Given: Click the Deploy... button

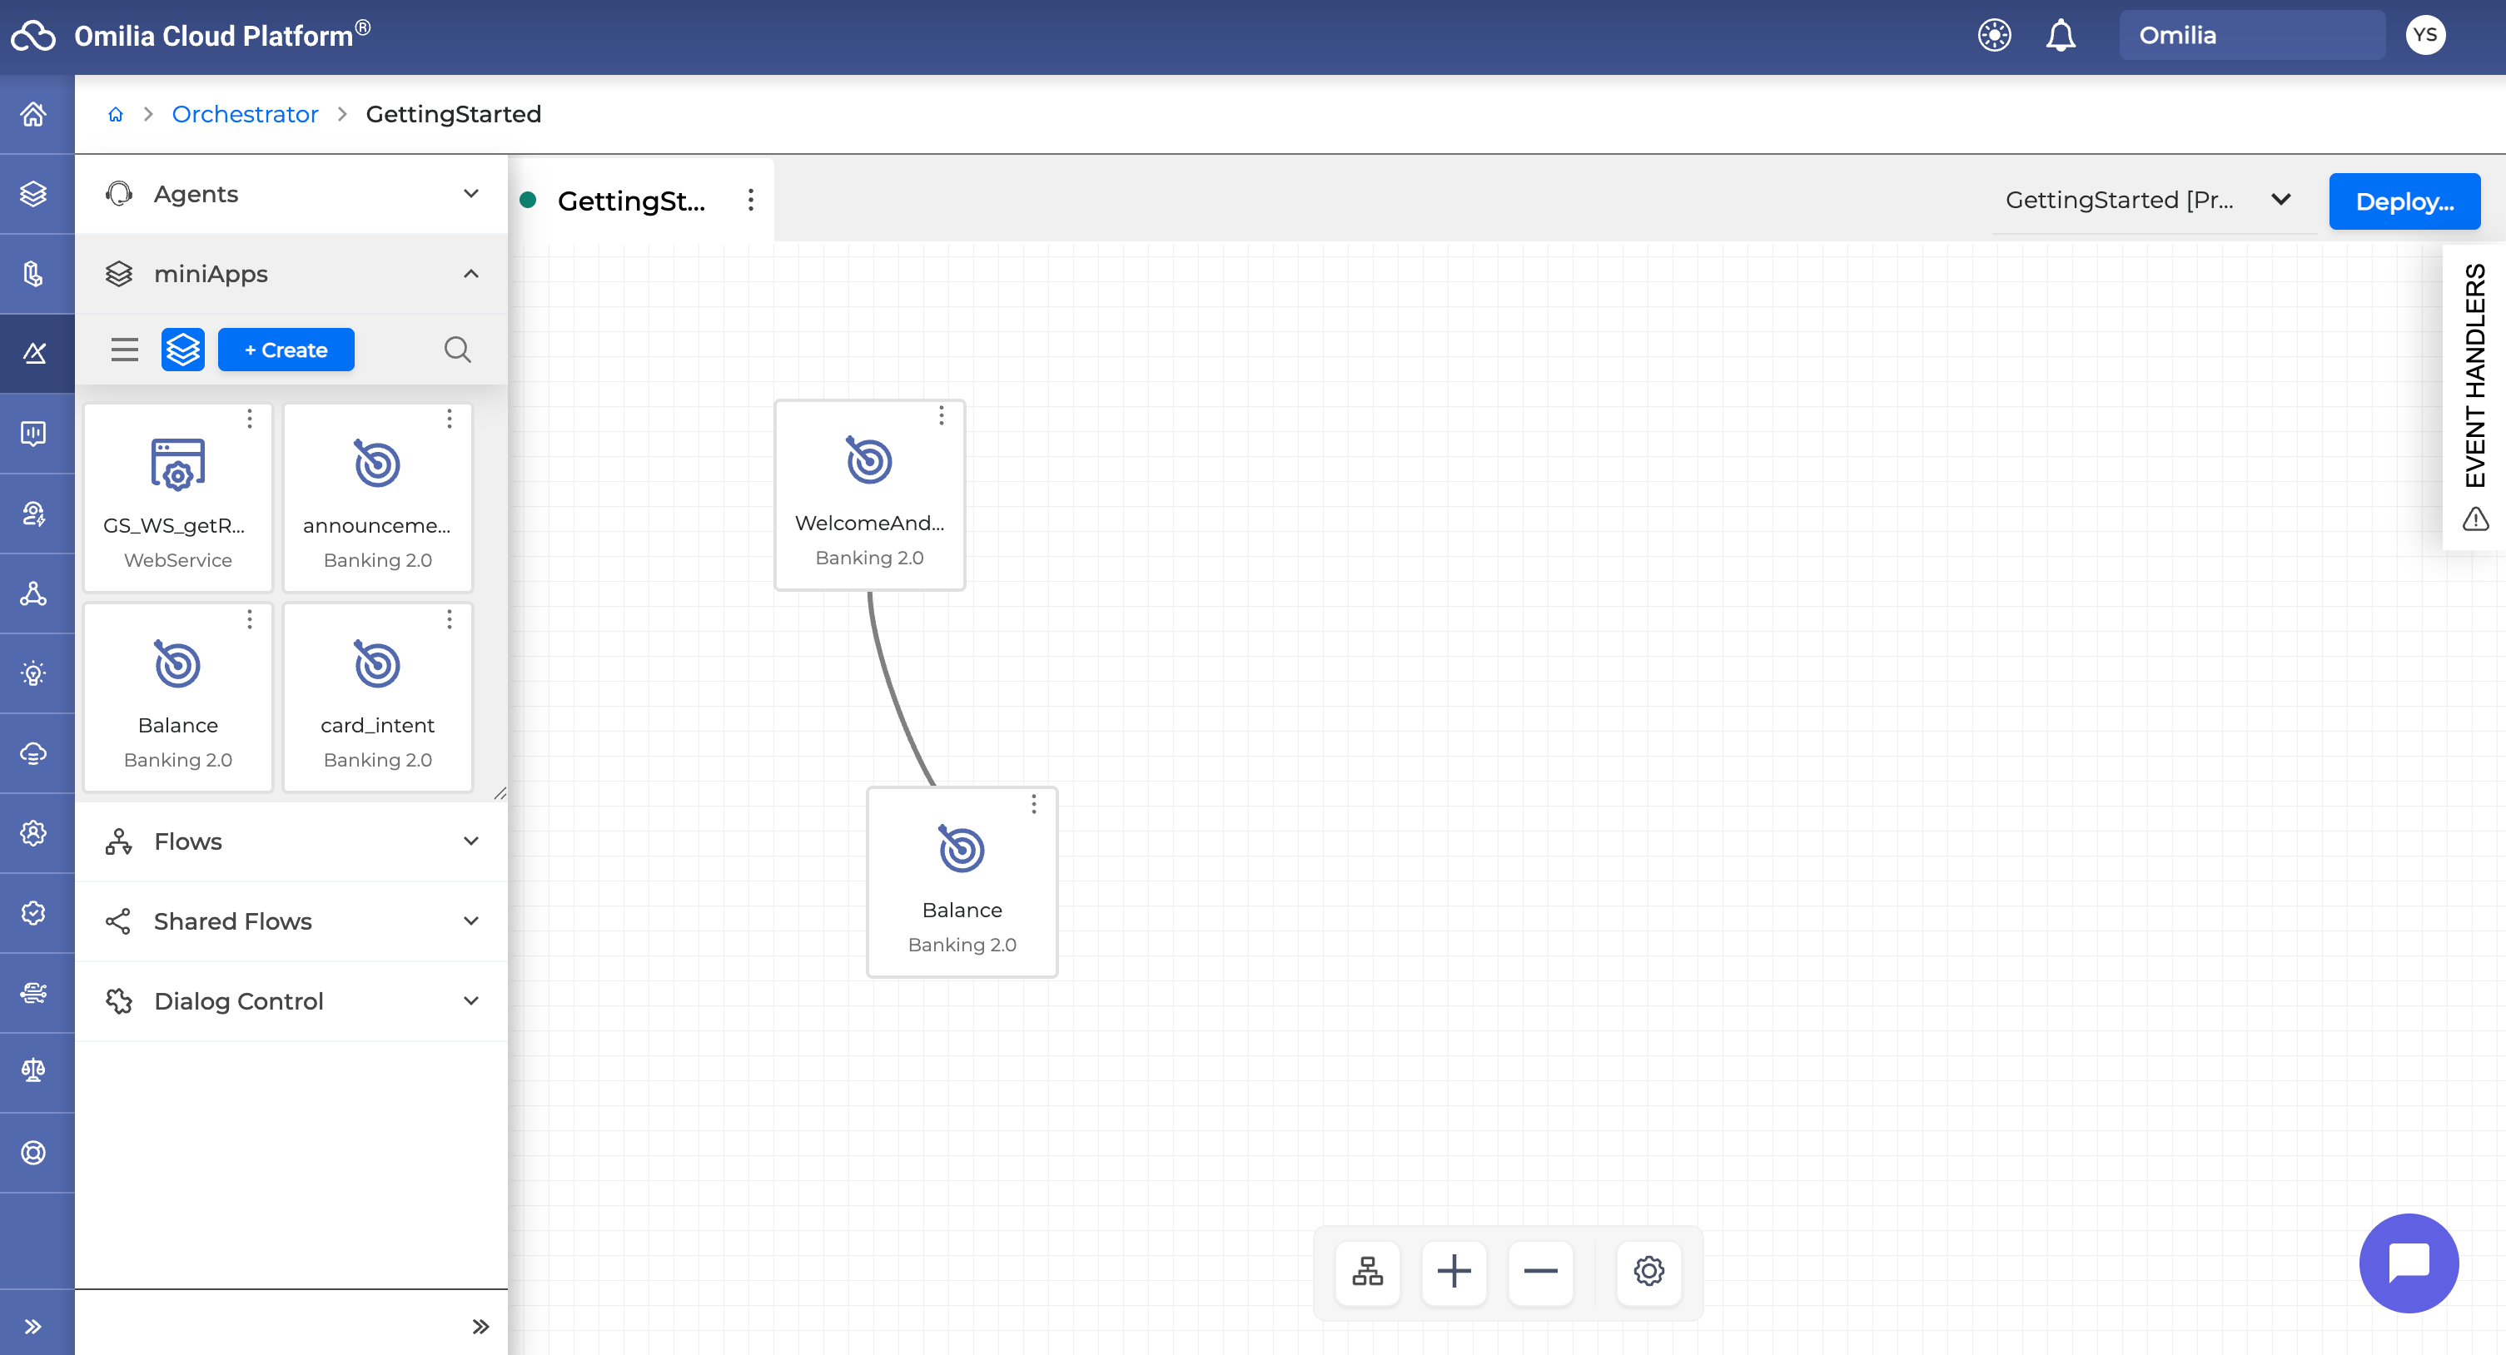Looking at the screenshot, I should [2404, 201].
